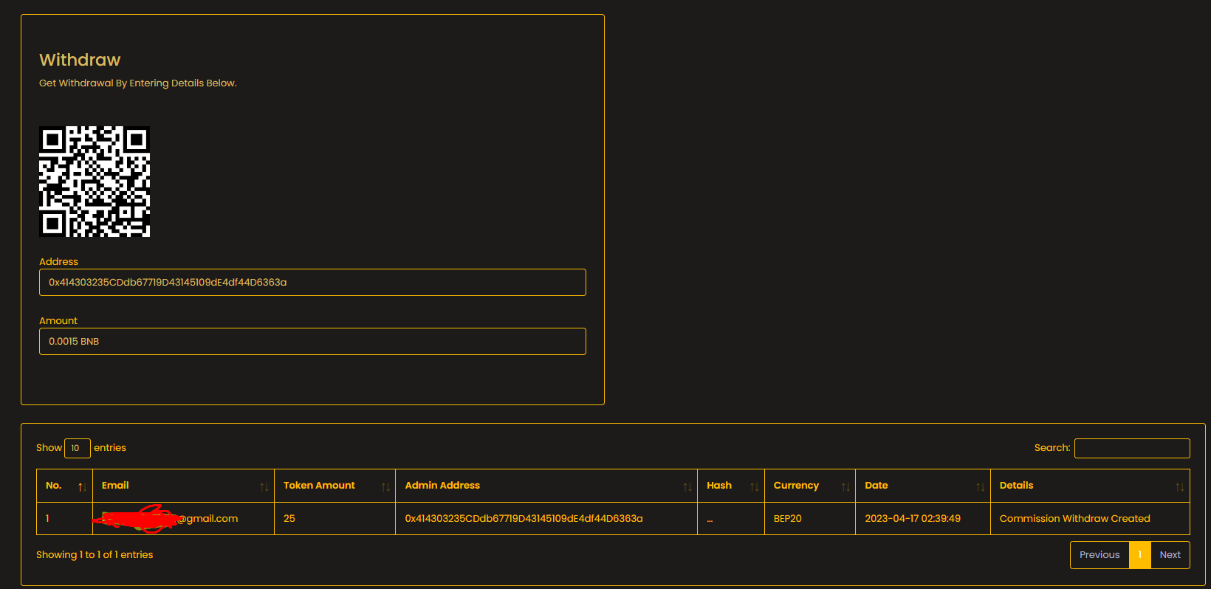Viewport: 1211px width, 589px height.
Task: Sort by Admin Address column arrows
Action: 687,486
